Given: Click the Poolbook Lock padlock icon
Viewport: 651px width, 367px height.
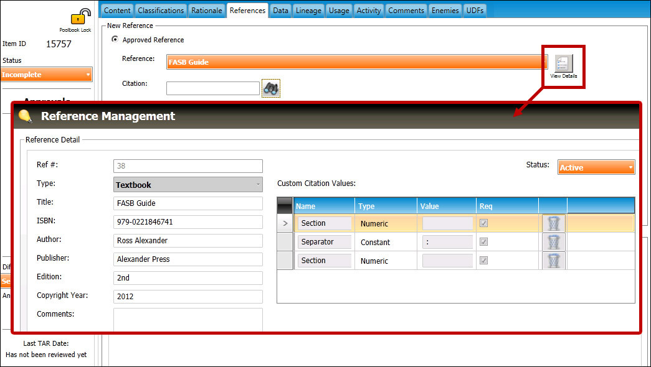Looking at the screenshot, I should click(x=81, y=17).
